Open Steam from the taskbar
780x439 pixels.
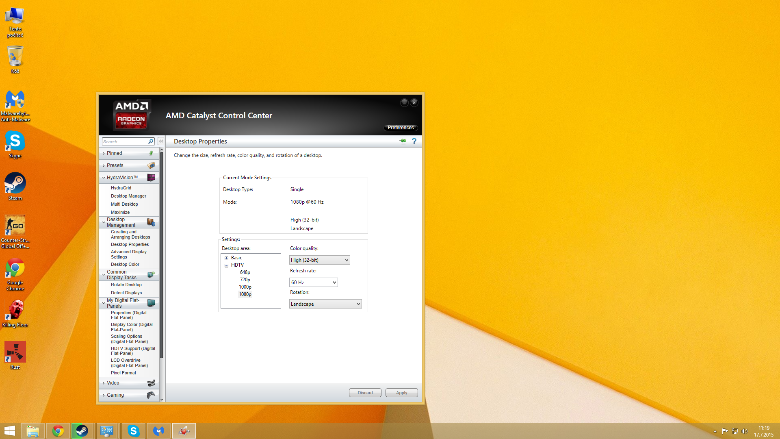click(x=82, y=431)
